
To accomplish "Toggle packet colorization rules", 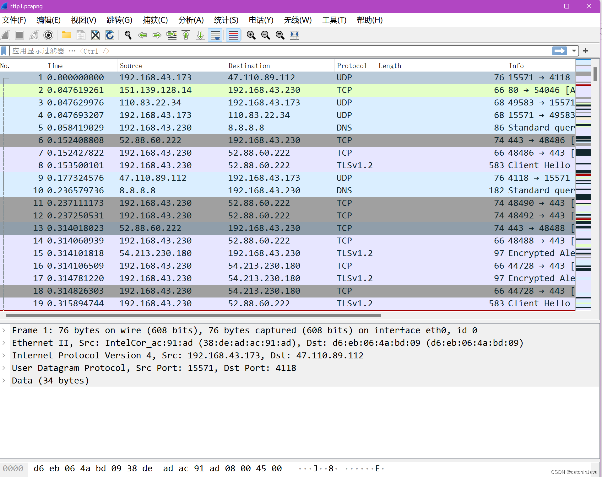I will pos(233,35).
